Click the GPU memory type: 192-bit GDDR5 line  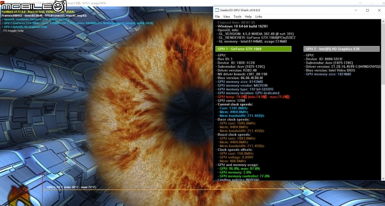pos(244,89)
